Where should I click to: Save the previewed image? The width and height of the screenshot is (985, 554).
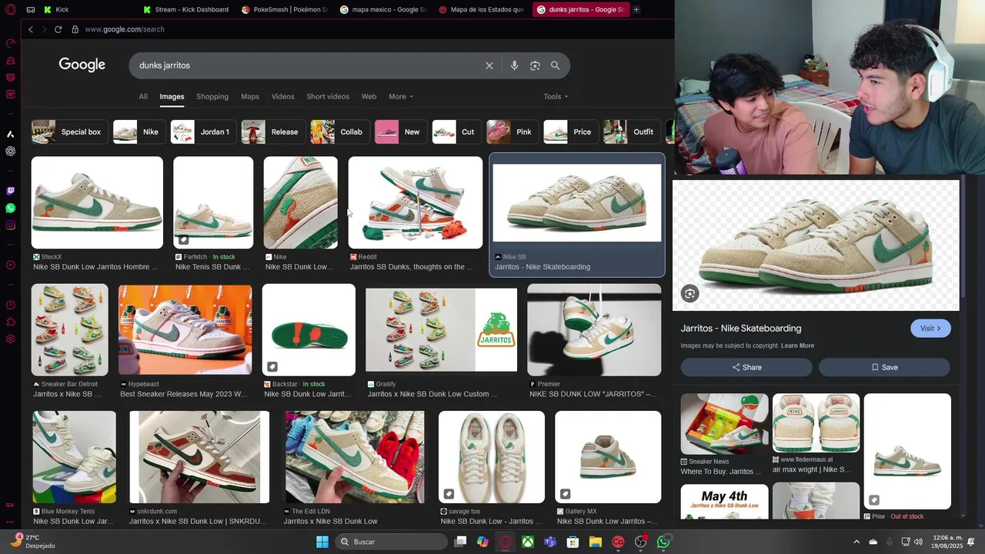884,367
